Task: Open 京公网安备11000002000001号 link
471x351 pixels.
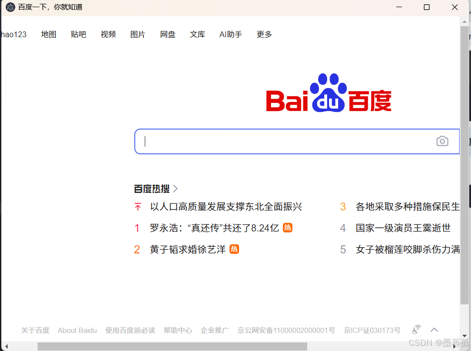Action: (x=286, y=330)
